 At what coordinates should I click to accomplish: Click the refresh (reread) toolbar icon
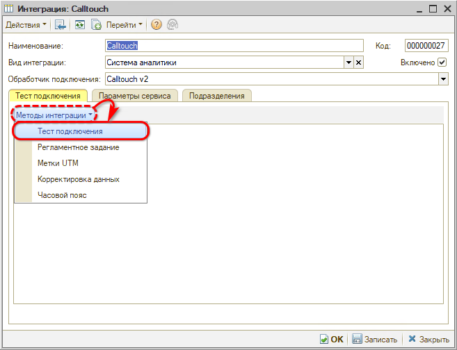pos(79,25)
